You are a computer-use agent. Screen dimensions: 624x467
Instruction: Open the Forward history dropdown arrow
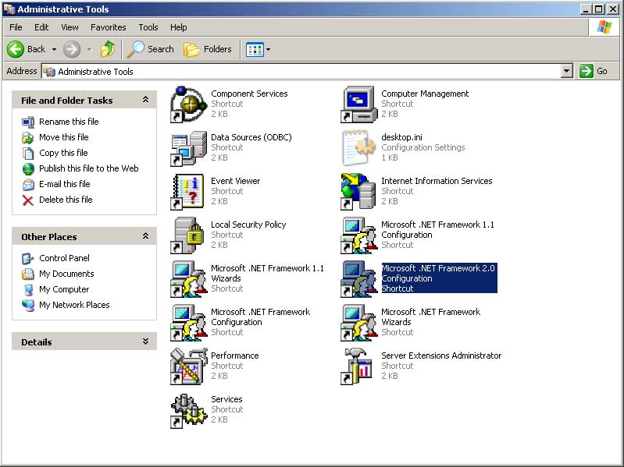click(90, 50)
